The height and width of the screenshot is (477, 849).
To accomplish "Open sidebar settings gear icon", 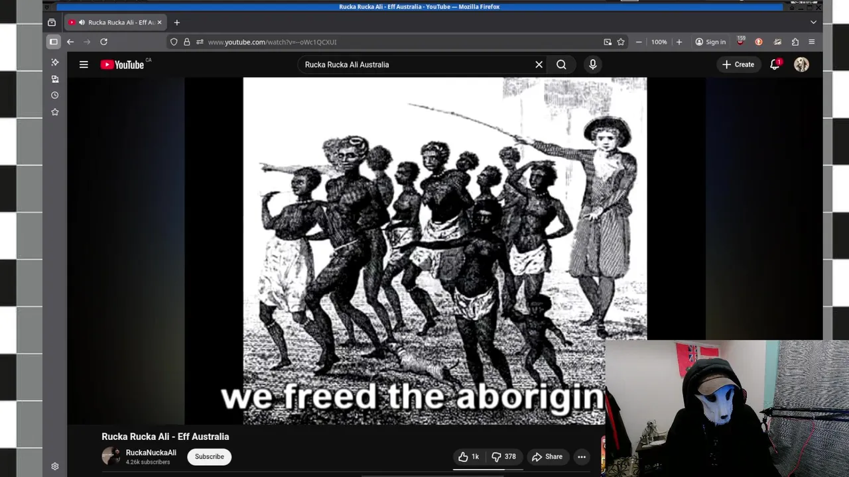I will pyautogui.click(x=55, y=466).
